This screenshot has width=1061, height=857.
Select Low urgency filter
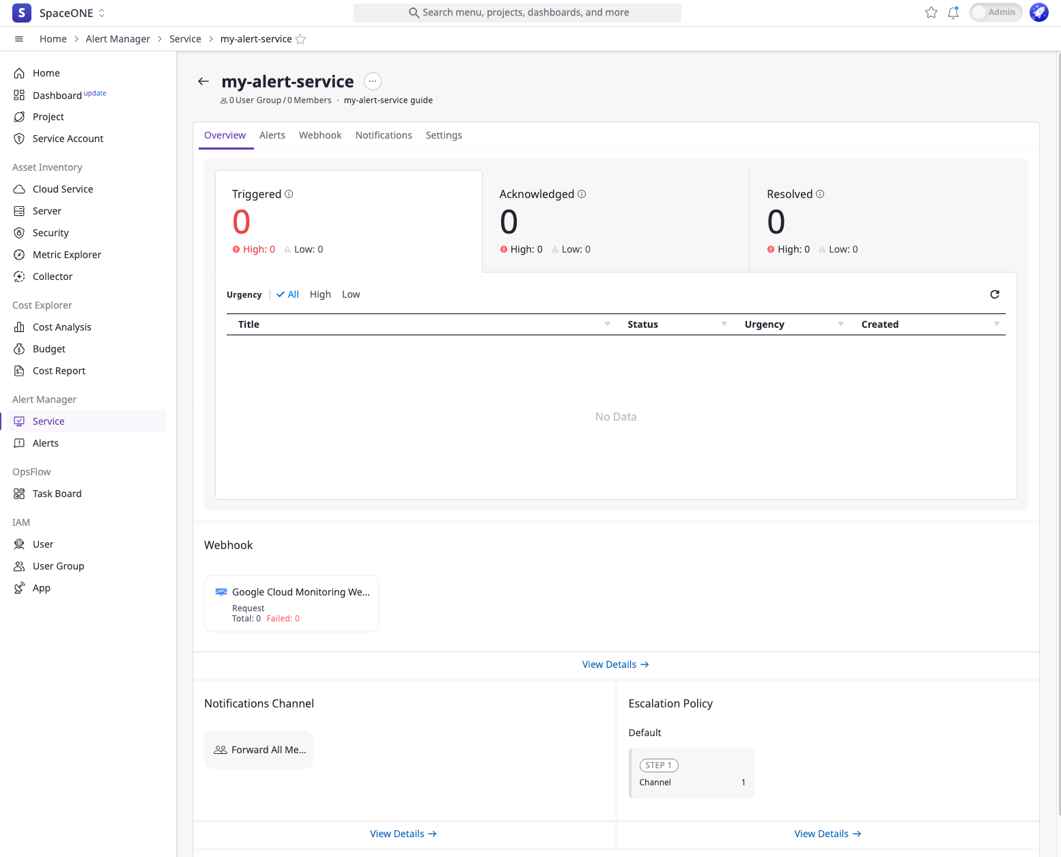pyautogui.click(x=351, y=294)
